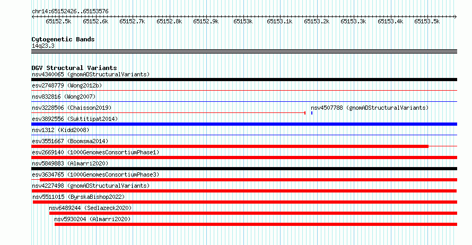
Task: Click the 65153.3k ruler tick label
Action: coord(353,22)
